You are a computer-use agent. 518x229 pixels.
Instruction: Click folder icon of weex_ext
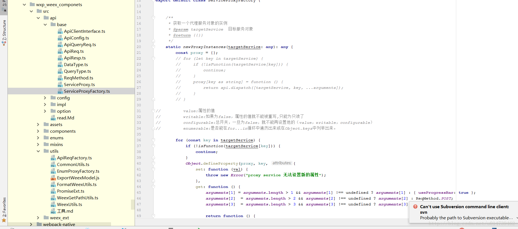click(46, 218)
